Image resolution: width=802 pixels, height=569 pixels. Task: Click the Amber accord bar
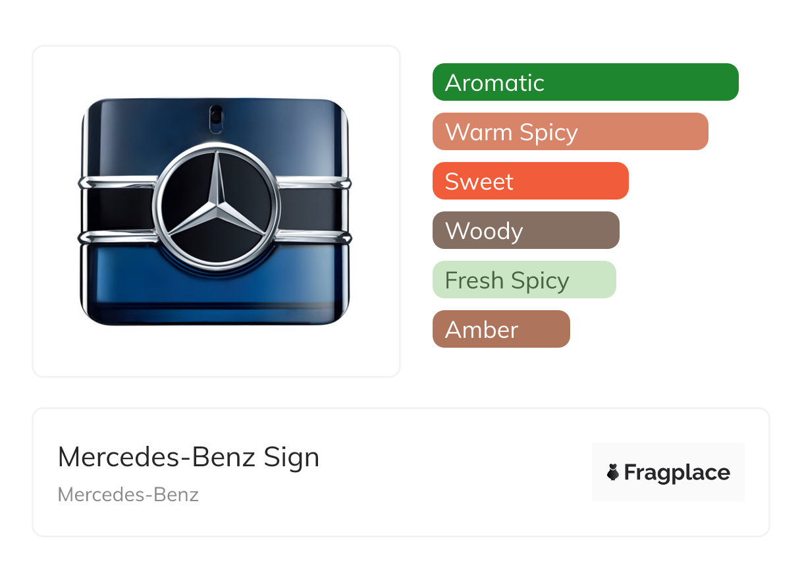click(500, 329)
